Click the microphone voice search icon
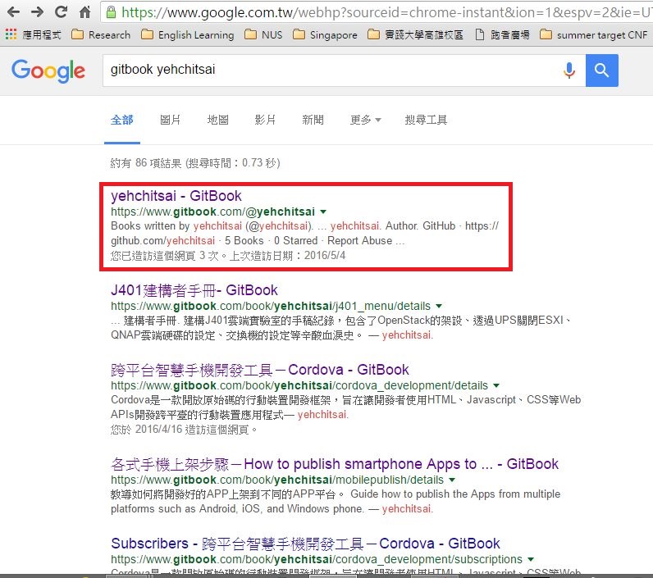 (569, 71)
